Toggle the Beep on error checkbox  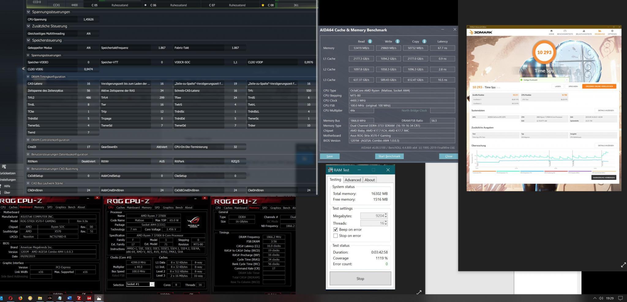tap(336, 230)
